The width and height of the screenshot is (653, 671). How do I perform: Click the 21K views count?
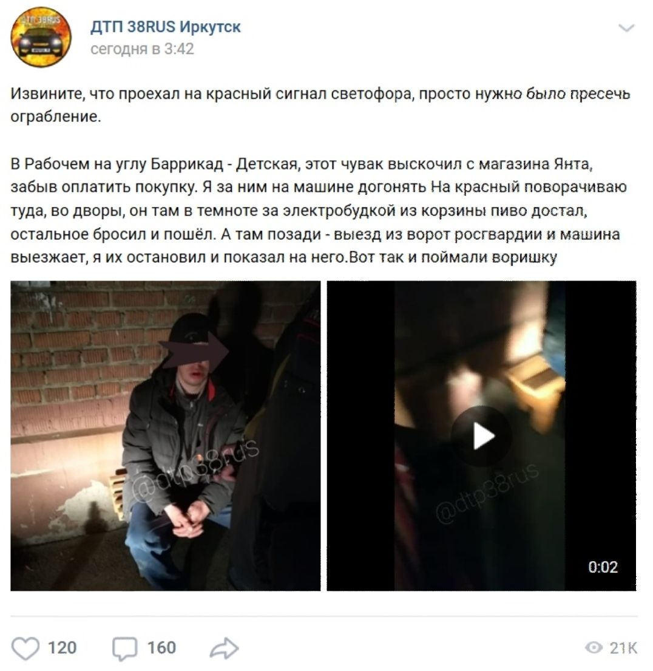pyautogui.click(x=623, y=648)
